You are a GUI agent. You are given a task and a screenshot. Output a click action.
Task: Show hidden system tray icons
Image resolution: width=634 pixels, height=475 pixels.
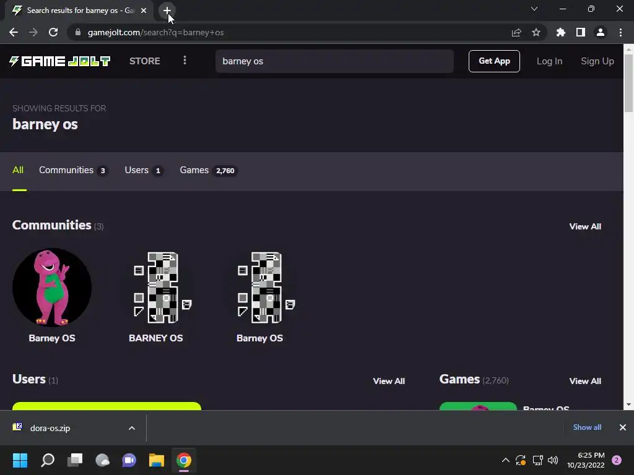coord(505,460)
